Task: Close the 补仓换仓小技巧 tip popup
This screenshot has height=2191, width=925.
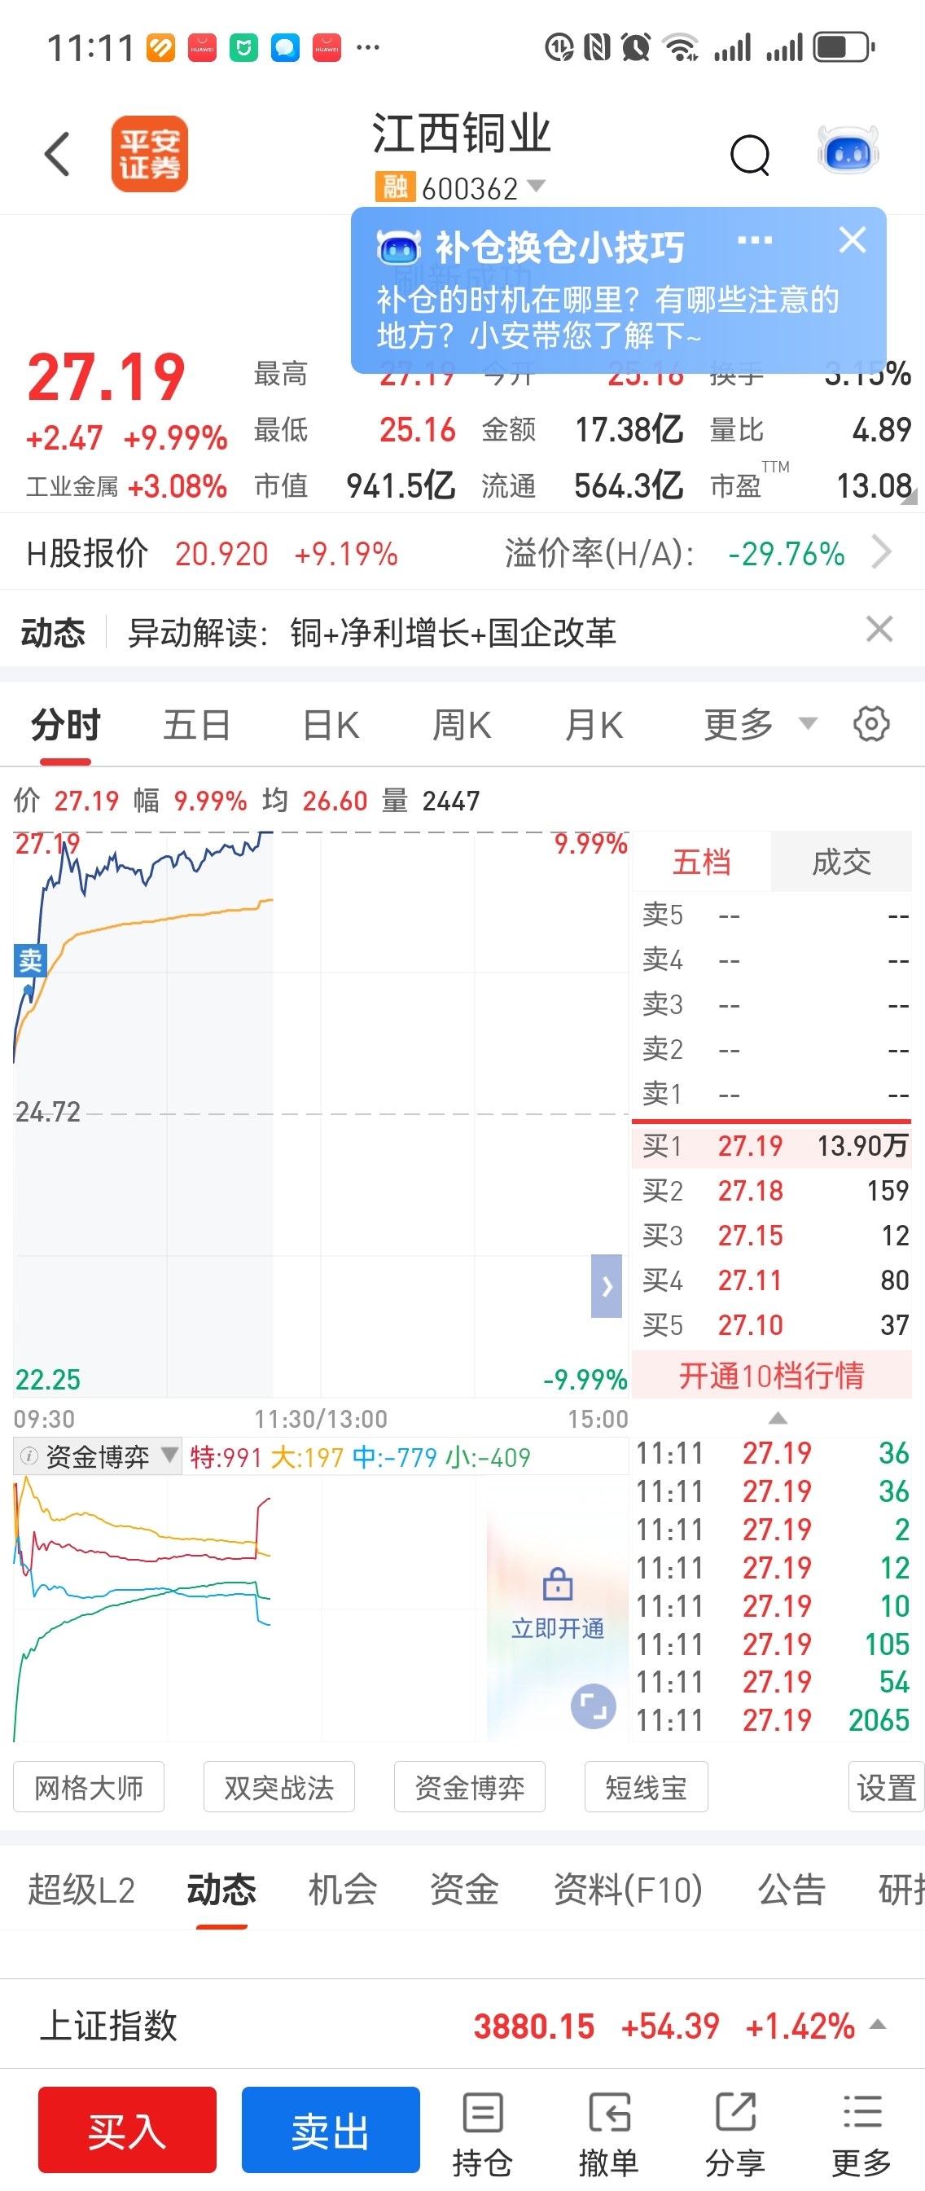Action: [853, 239]
